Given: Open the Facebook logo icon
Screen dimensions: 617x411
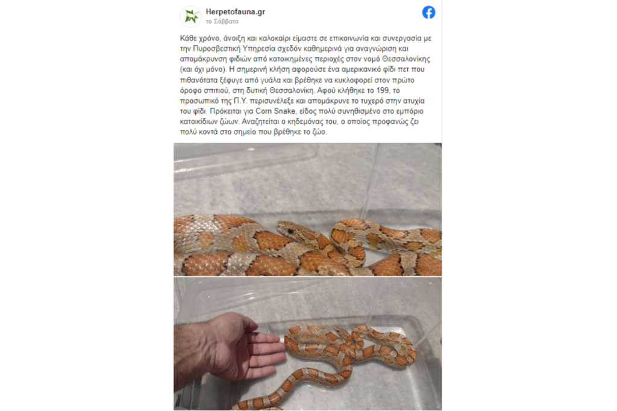Looking at the screenshot, I should coord(428,13).
